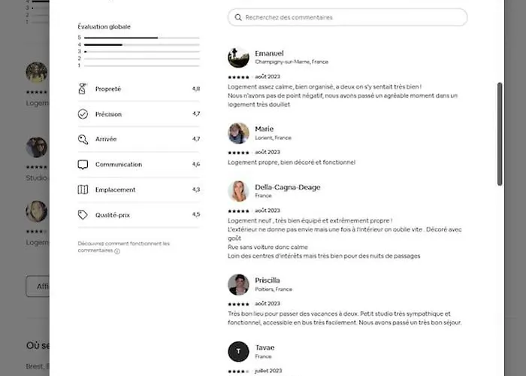The width and height of the screenshot is (526, 376).
Task: Click Tavae's avatar circle
Action: pyautogui.click(x=238, y=351)
